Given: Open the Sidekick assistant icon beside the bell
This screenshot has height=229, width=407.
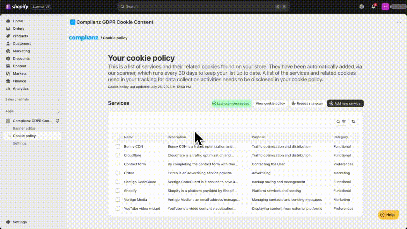Looking at the screenshot, I should 361,6.
